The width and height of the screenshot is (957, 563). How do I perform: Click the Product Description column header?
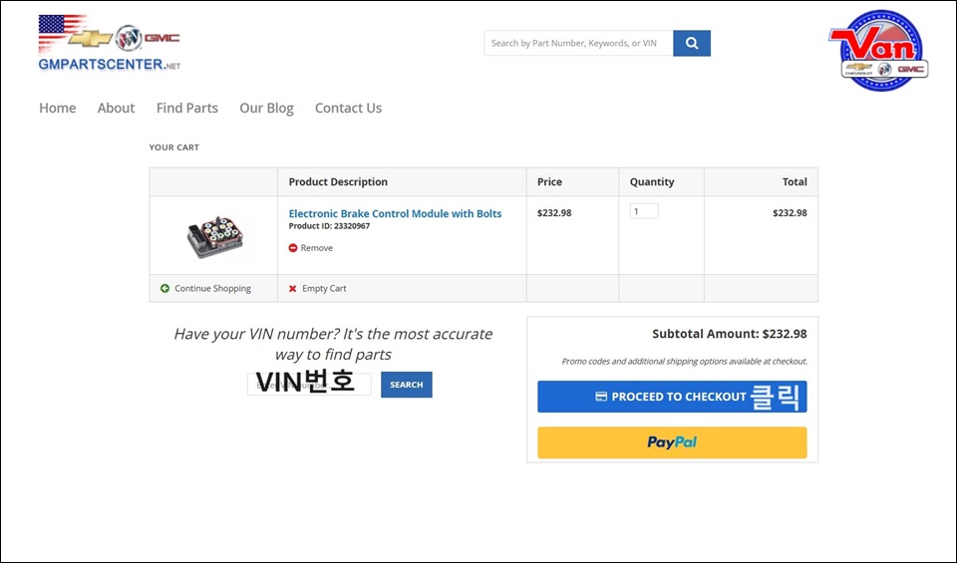point(338,181)
